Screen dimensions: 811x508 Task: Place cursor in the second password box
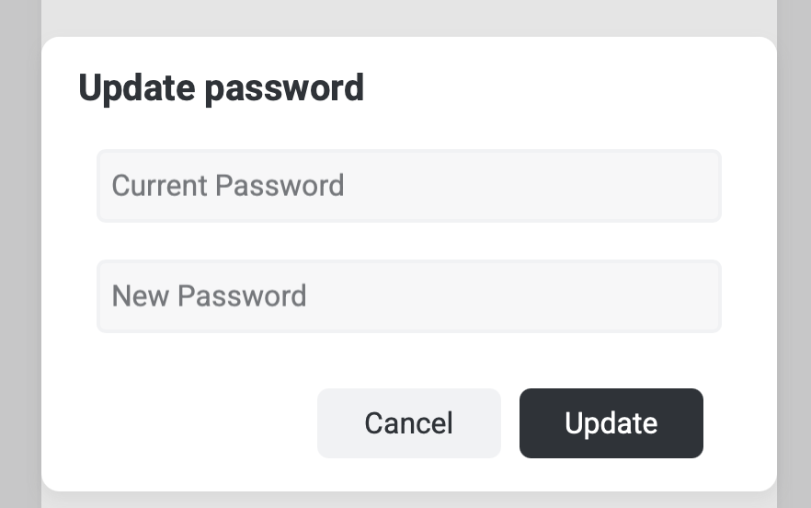tap(408, 296)
